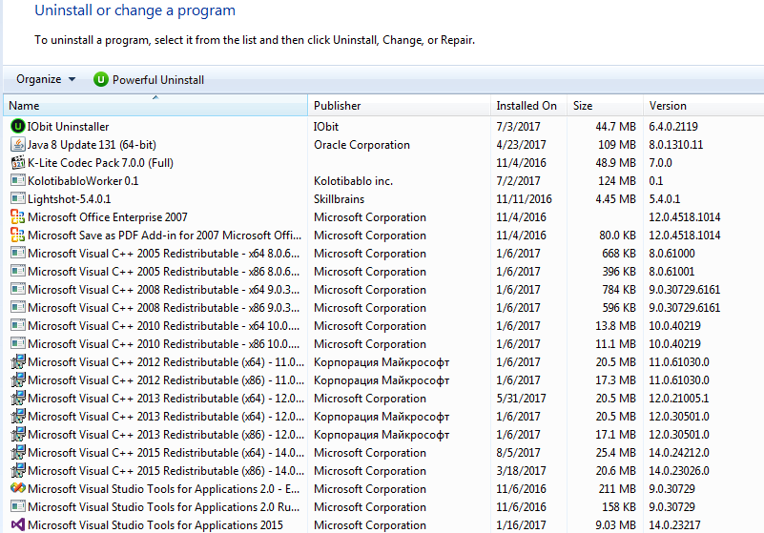Click publisher IObit cell

326,127
